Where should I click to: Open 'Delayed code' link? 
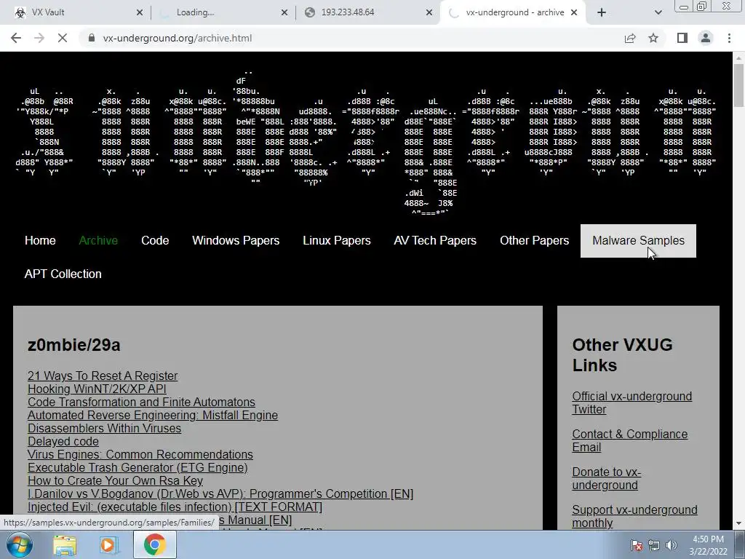click(x=63, y=442)
